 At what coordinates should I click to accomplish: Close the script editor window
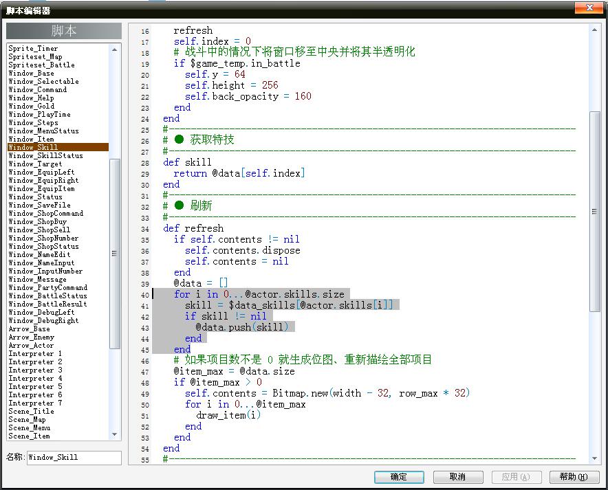point(590,8)
